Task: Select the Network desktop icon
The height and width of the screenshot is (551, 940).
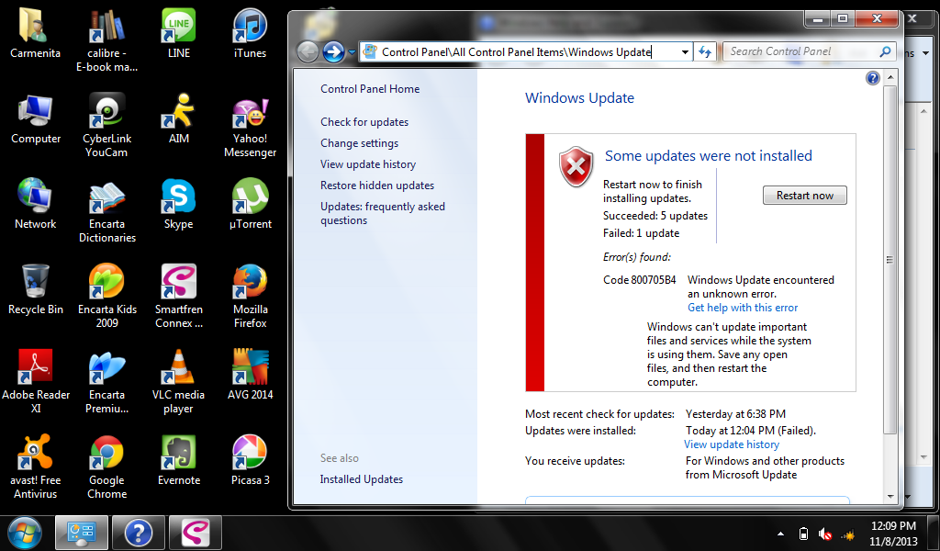Action: [x=36, y=205]
